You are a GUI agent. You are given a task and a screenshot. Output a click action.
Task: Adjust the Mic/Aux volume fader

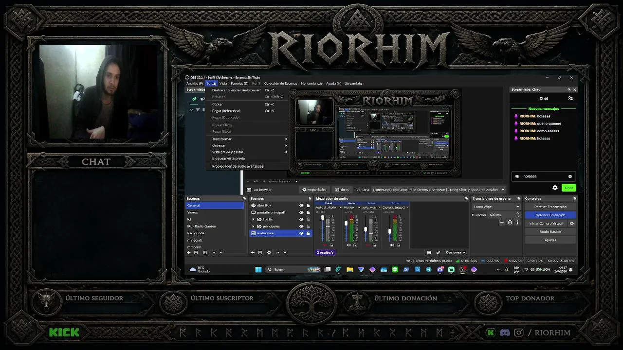[347, 224]
